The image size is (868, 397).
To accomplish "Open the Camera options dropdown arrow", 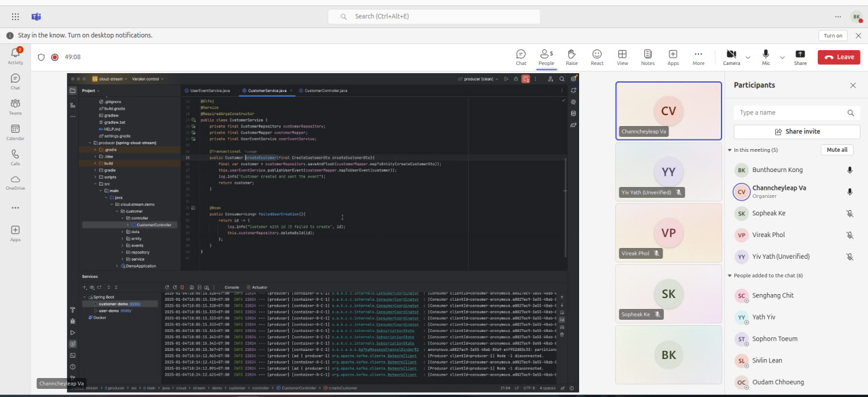I will point(748,58).
